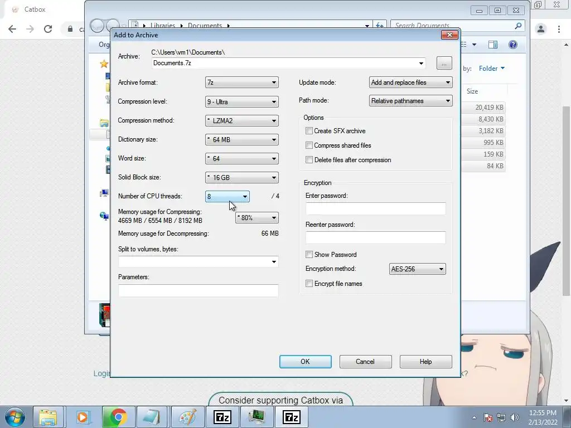This screenshot has height=428, width=571.
Task: Toggle Show Password checkbox
Action: (309, 254)
